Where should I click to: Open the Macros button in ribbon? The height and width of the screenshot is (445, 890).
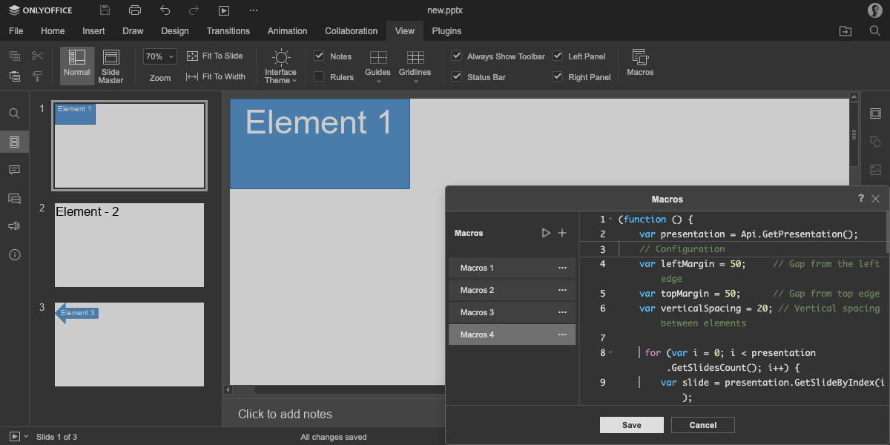click(640, 64)
